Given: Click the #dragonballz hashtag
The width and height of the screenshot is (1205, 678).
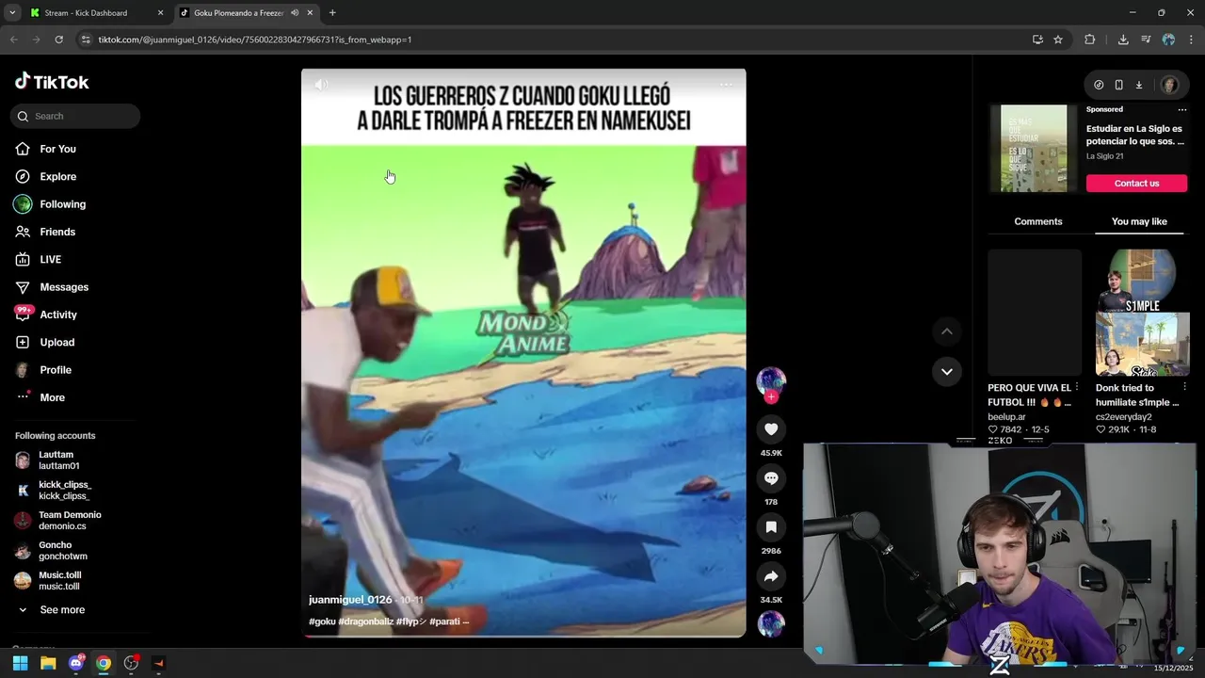Looking at the screenshot, I should (x=366, y=621).
